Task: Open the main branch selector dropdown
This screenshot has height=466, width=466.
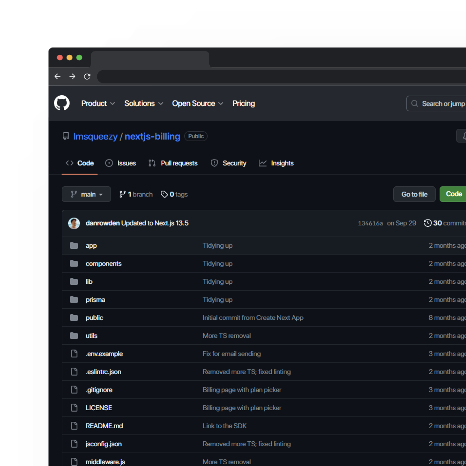Action: point(86,194)
